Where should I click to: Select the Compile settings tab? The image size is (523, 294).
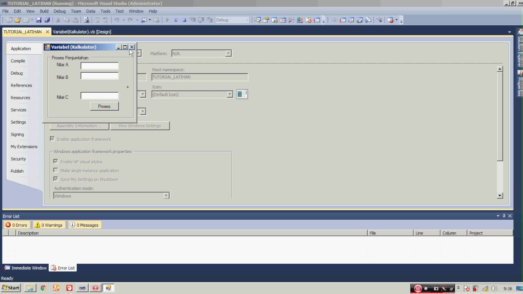click(x=18, y=61)
